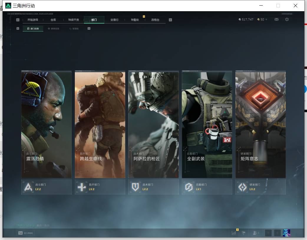Click the 517,747 currency balance
This screenshot has height=240, width=307.
(247, 19)
